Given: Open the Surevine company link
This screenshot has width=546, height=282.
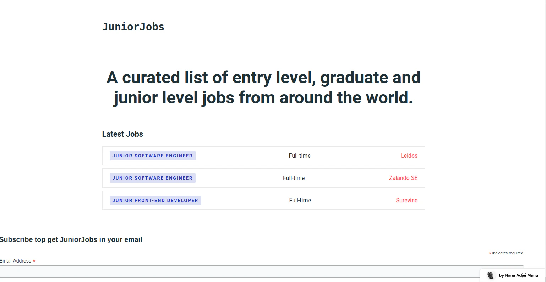Looking at the screenshot, I should [x=406, y=200].
